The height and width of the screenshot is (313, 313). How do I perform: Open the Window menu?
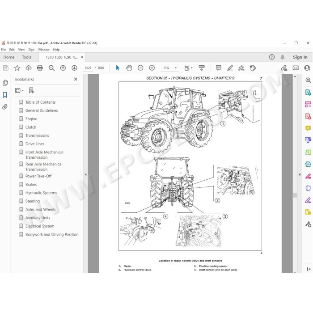43,50
